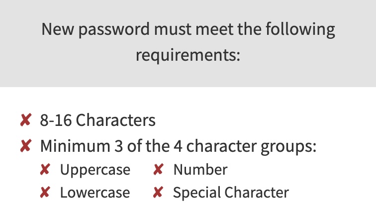Select the X mark next to Uppercase
The width and height of the screenshot is (376, 217).
coord(45,170)
